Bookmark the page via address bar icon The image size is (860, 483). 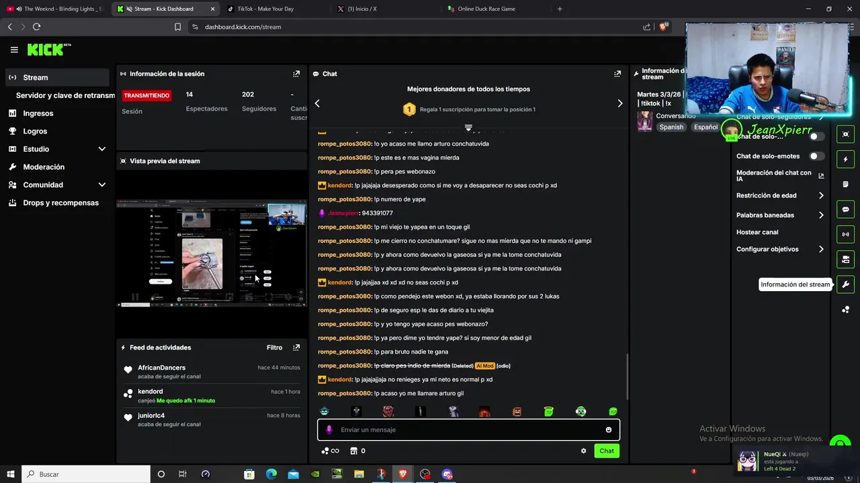point(177,27)
